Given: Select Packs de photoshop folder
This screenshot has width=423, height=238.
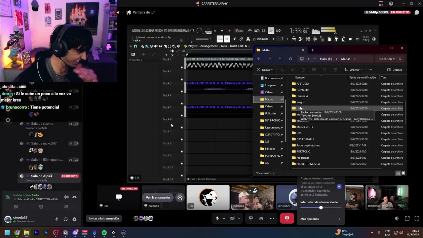Looking at the screenshot, I should click(x=348, y=145).
